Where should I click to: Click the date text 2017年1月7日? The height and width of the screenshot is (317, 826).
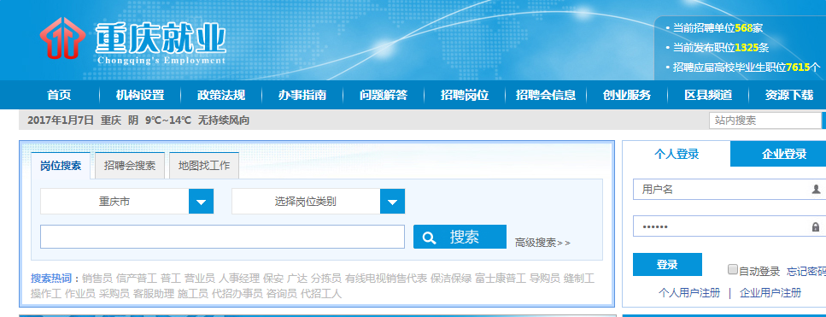point(61,120)
